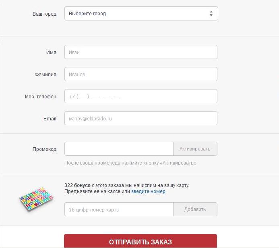Click the "Ваш город" label

pos(44,14)
